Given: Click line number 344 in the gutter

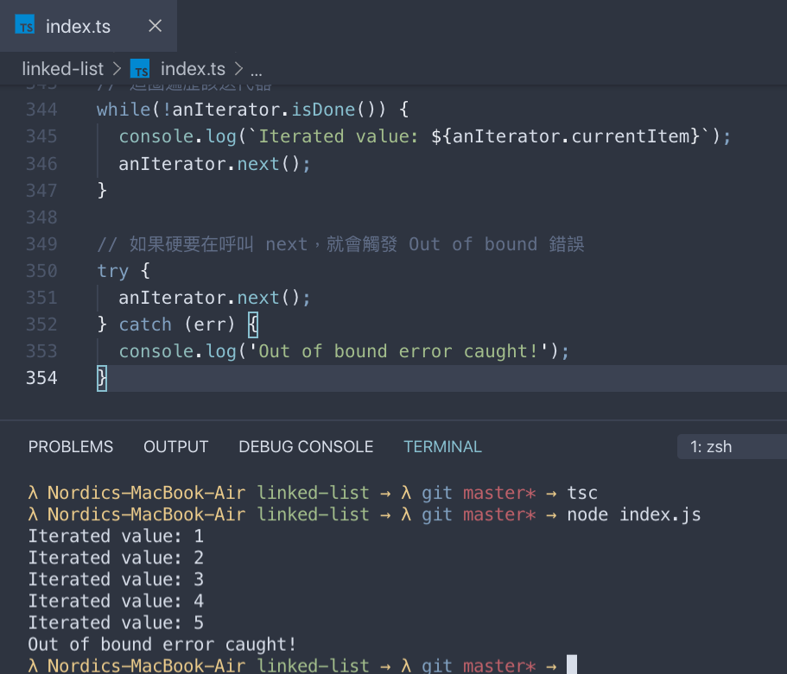Looking at the screenshot, I should tap(41, 110).
